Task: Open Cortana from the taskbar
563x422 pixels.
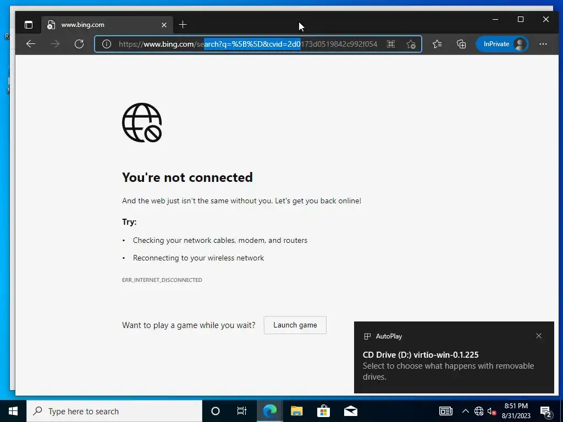Action: [x=215, y=411]
